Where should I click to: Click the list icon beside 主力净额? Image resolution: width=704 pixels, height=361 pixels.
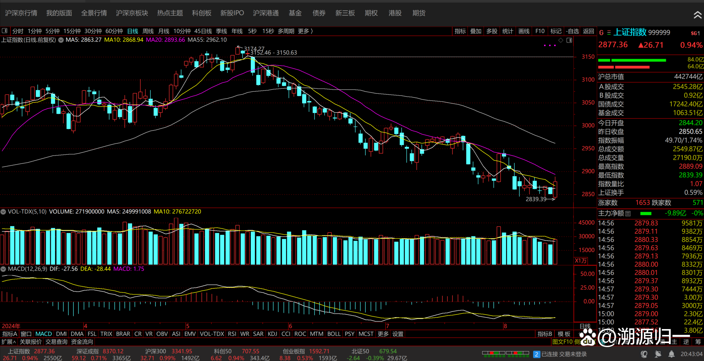pyautogui.click(x=628, y=213)
